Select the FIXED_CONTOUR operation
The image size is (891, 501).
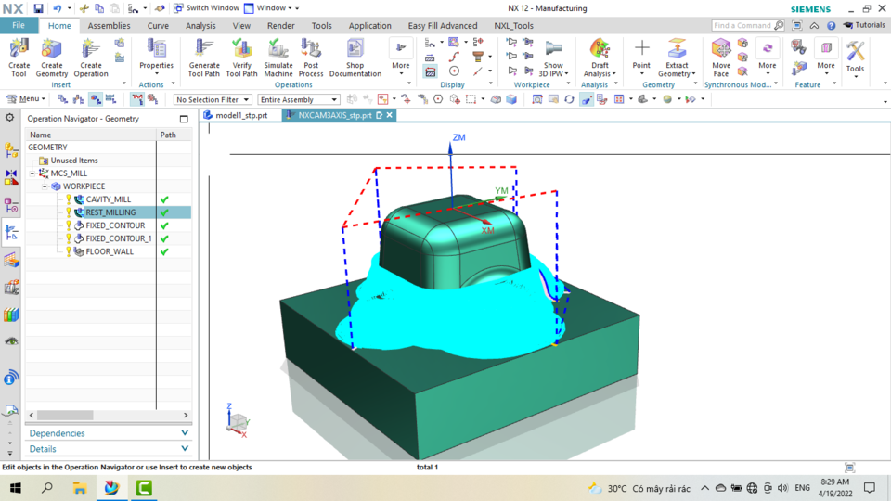click(x=115, y=225)
